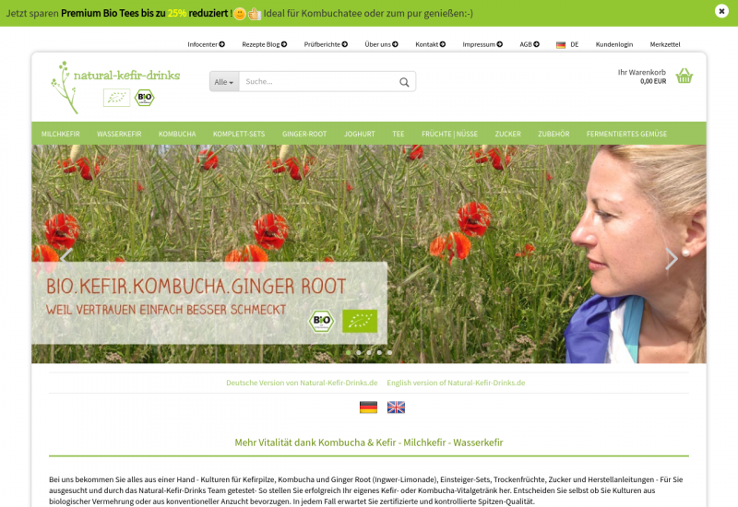Expand the Infocenter top menu
The image size is (738, 507).
206,44
